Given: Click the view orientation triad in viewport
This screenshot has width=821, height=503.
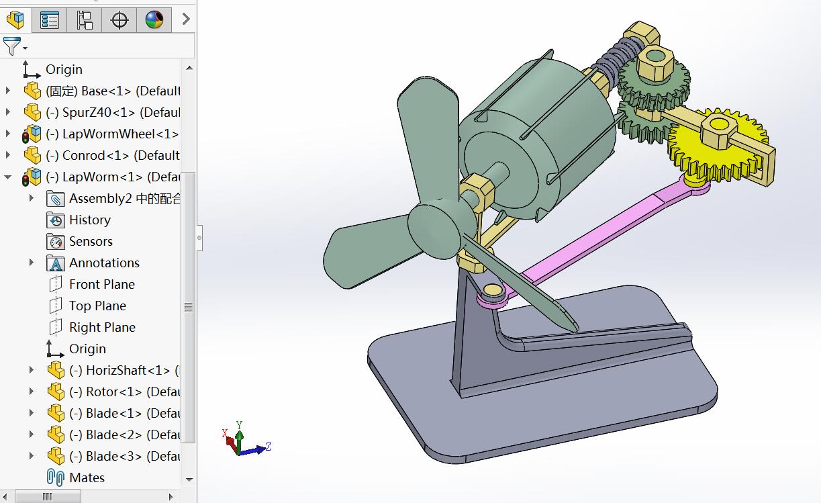Looking at the screenshot, I should (245, 439).
